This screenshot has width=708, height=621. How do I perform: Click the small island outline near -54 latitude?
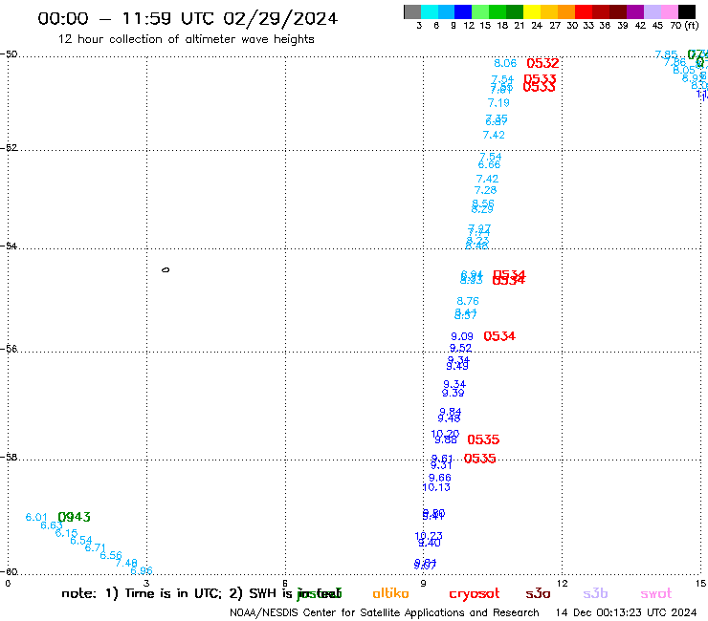coord(166,270)
